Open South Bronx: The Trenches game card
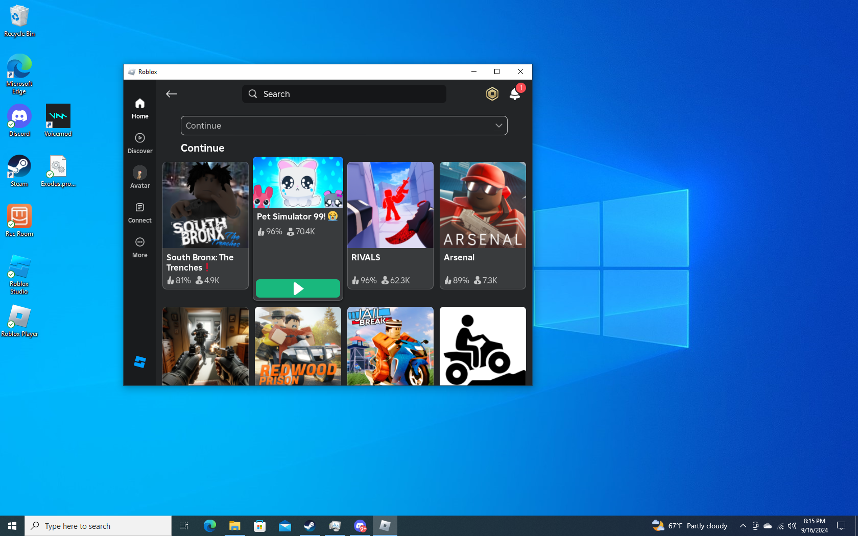The height and width of the screenshot is (536, 858). (x=206, y=226)
